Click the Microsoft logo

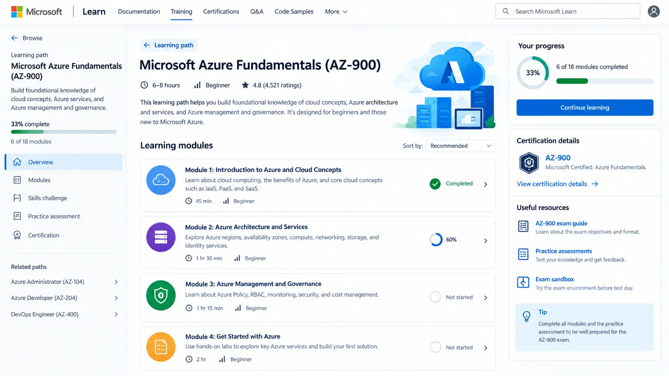[36, 12]
